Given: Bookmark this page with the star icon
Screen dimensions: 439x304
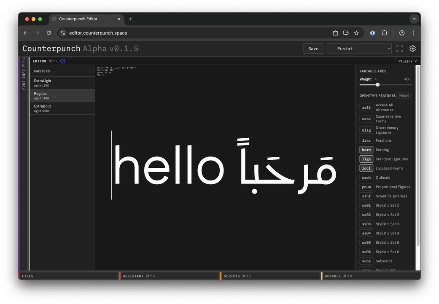Looking at the screenshot, I should coord(356,33).
